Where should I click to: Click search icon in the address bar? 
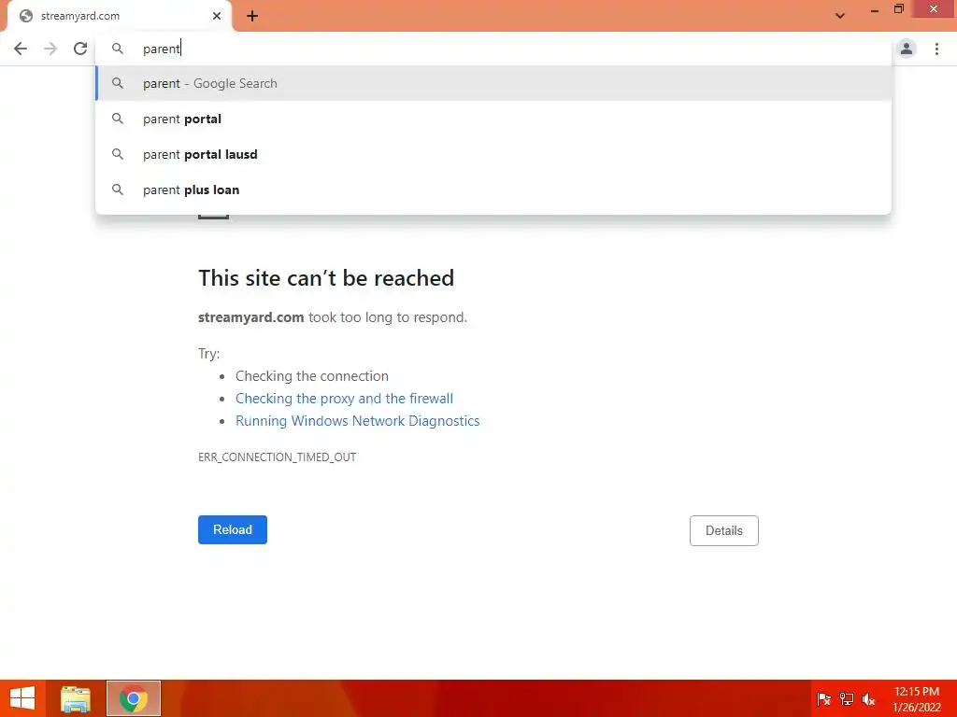(118, 49)
